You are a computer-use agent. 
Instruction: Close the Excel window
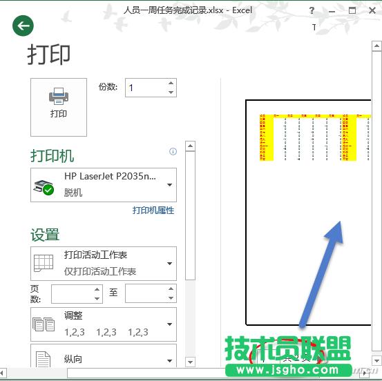point(372,10)
